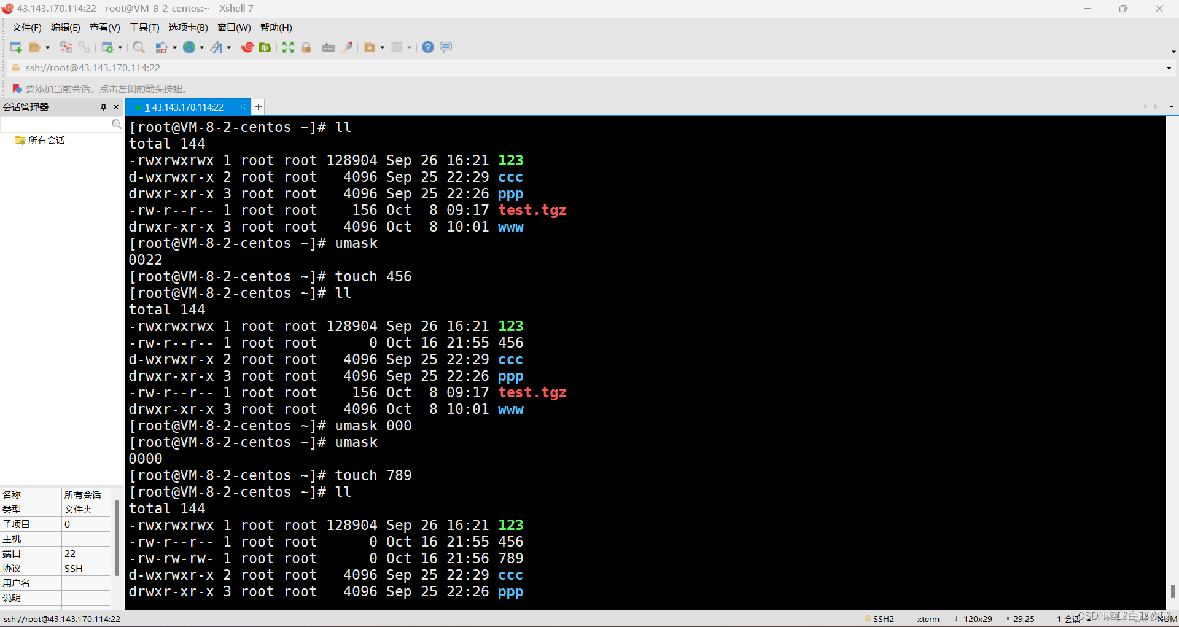
Task: Close the 会话管理器 panel
Action: click(x=116, y=107)
